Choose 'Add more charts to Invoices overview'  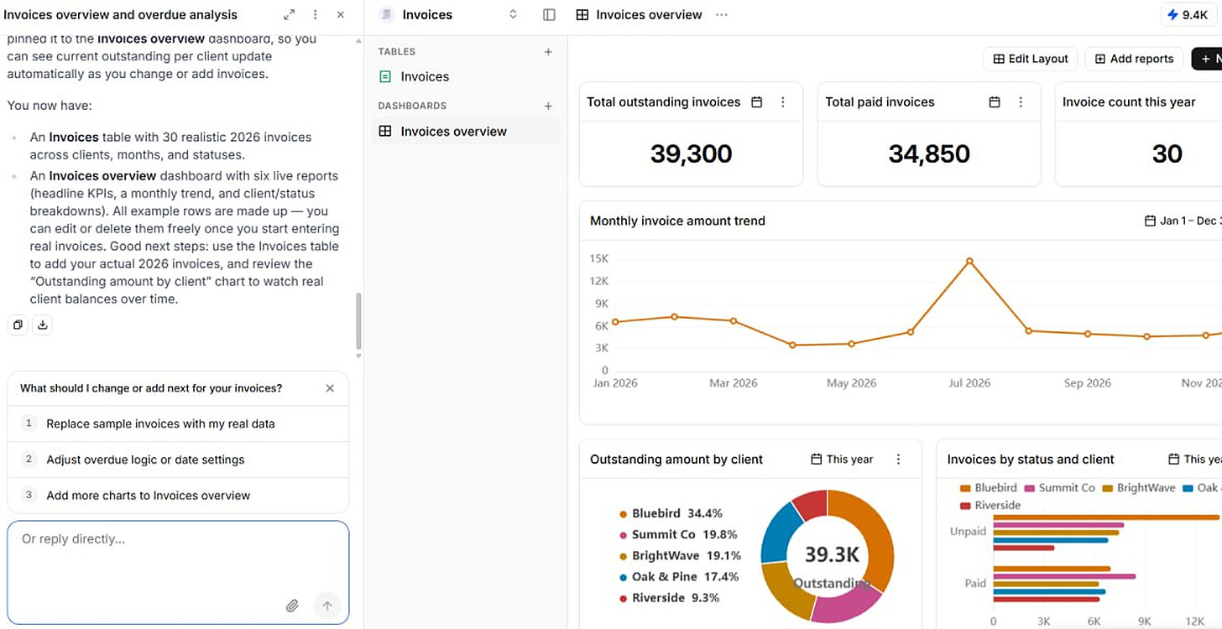178,496
